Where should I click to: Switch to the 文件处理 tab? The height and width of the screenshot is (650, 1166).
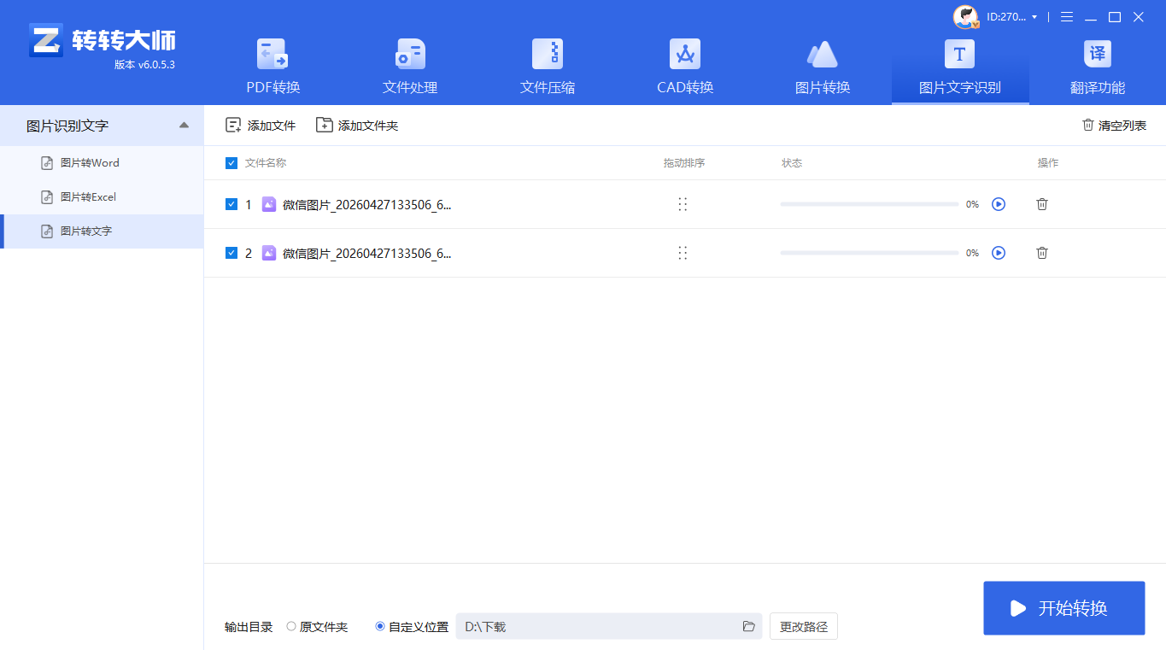[410, 68]
